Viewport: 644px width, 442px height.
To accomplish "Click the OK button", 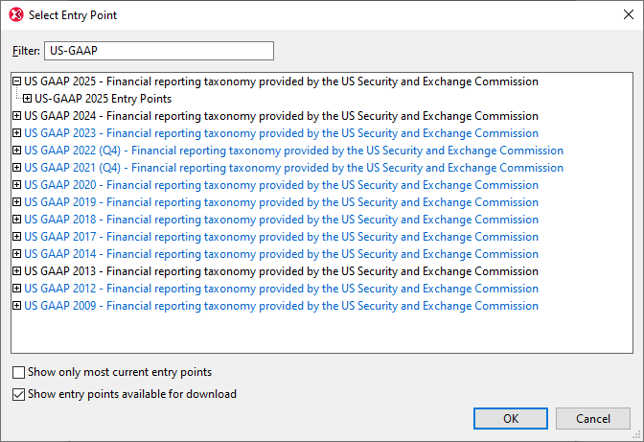I will pyautogui.click(x=511, y=419).
